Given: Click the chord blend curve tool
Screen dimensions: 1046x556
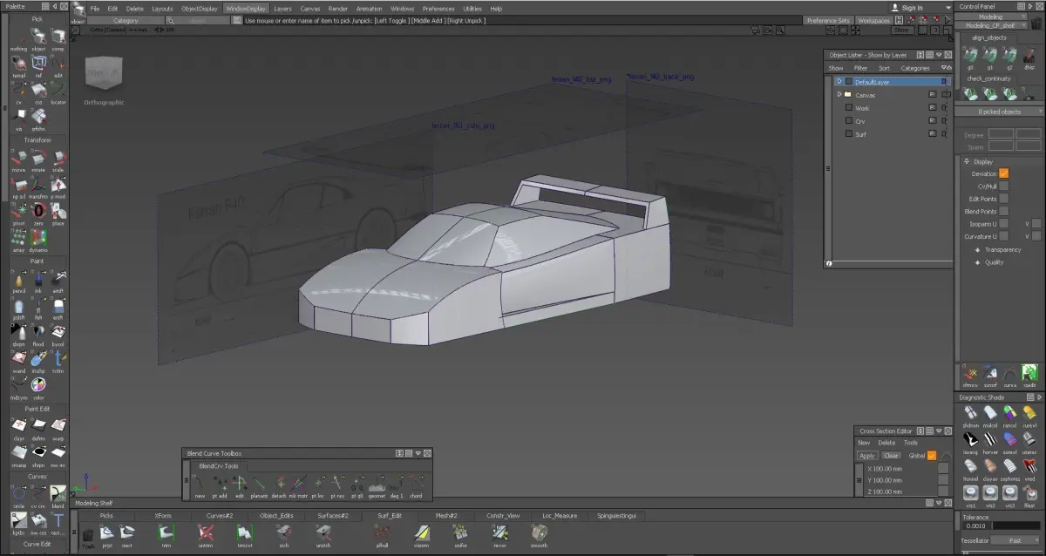Looking at the screenshot, I should (x=416, y=486).
